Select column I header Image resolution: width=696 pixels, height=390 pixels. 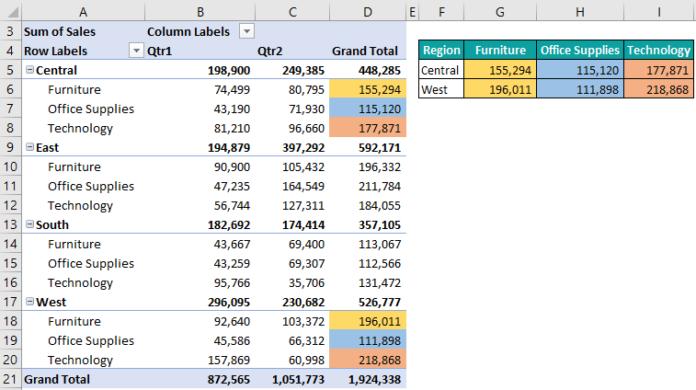click(659, 12)
